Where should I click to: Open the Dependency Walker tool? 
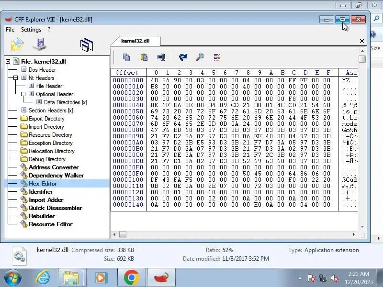(x=56, y=176)
